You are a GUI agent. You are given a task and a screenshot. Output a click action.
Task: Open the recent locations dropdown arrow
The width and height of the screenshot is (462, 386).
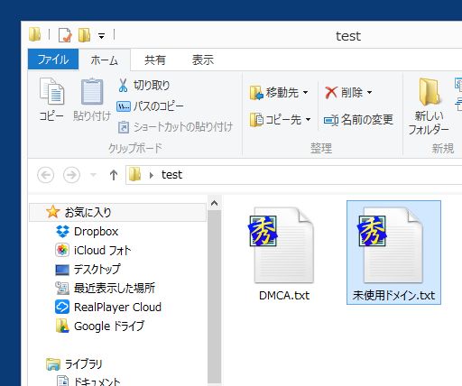click(x=93, y=175)
